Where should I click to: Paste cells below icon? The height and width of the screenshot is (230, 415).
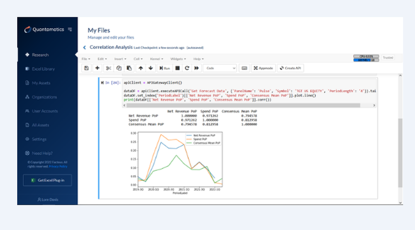pyautogui.click(x=129, y=68)
